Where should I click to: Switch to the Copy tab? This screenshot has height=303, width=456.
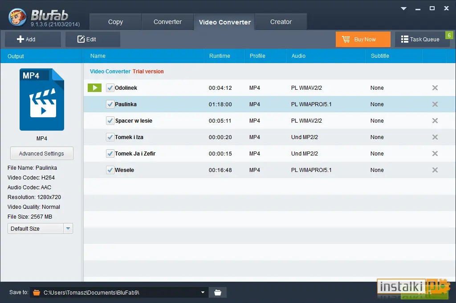(x=115, y=22)
